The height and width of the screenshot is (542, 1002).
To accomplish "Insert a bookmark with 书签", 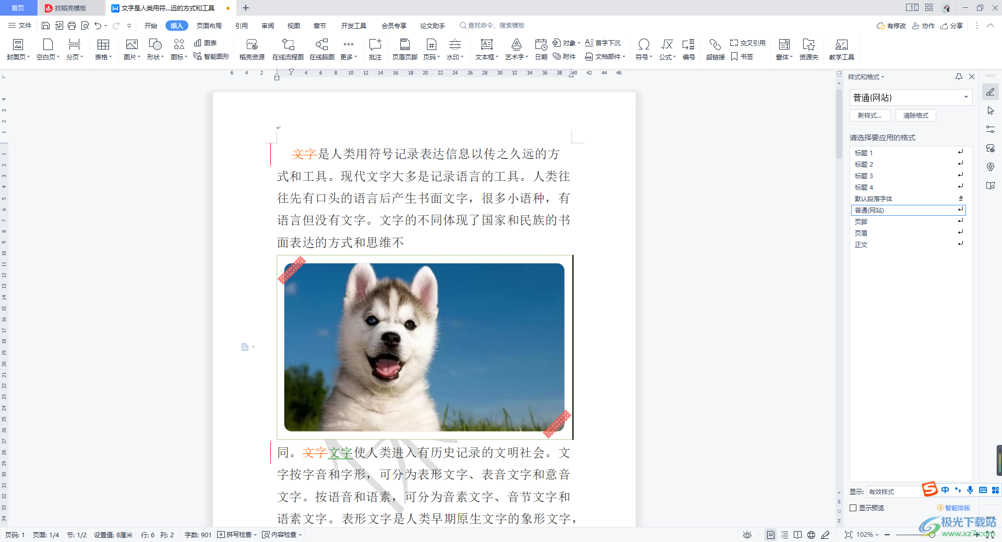I will 742,56.
